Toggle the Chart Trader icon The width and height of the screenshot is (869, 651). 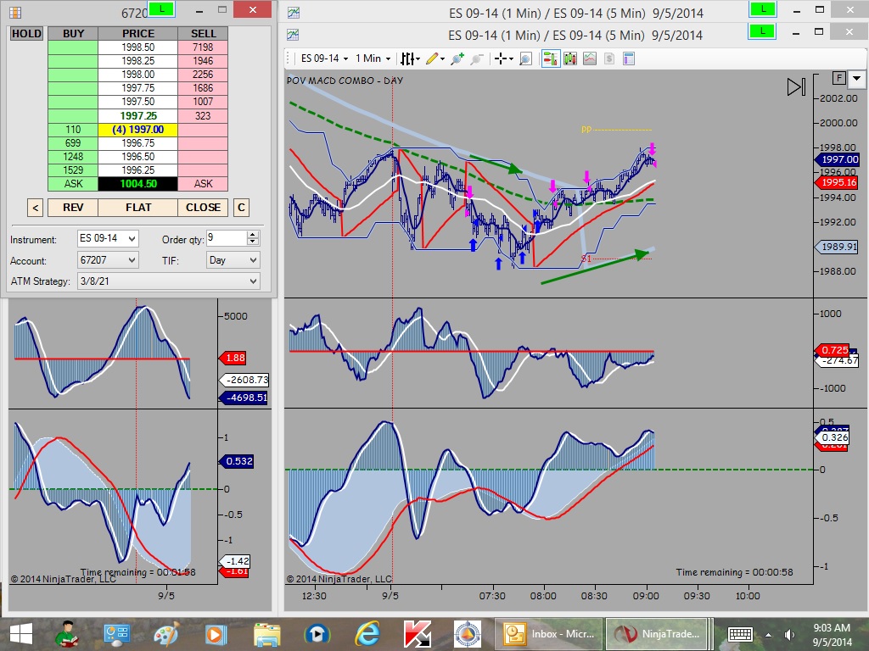click(x=550, y=58)
